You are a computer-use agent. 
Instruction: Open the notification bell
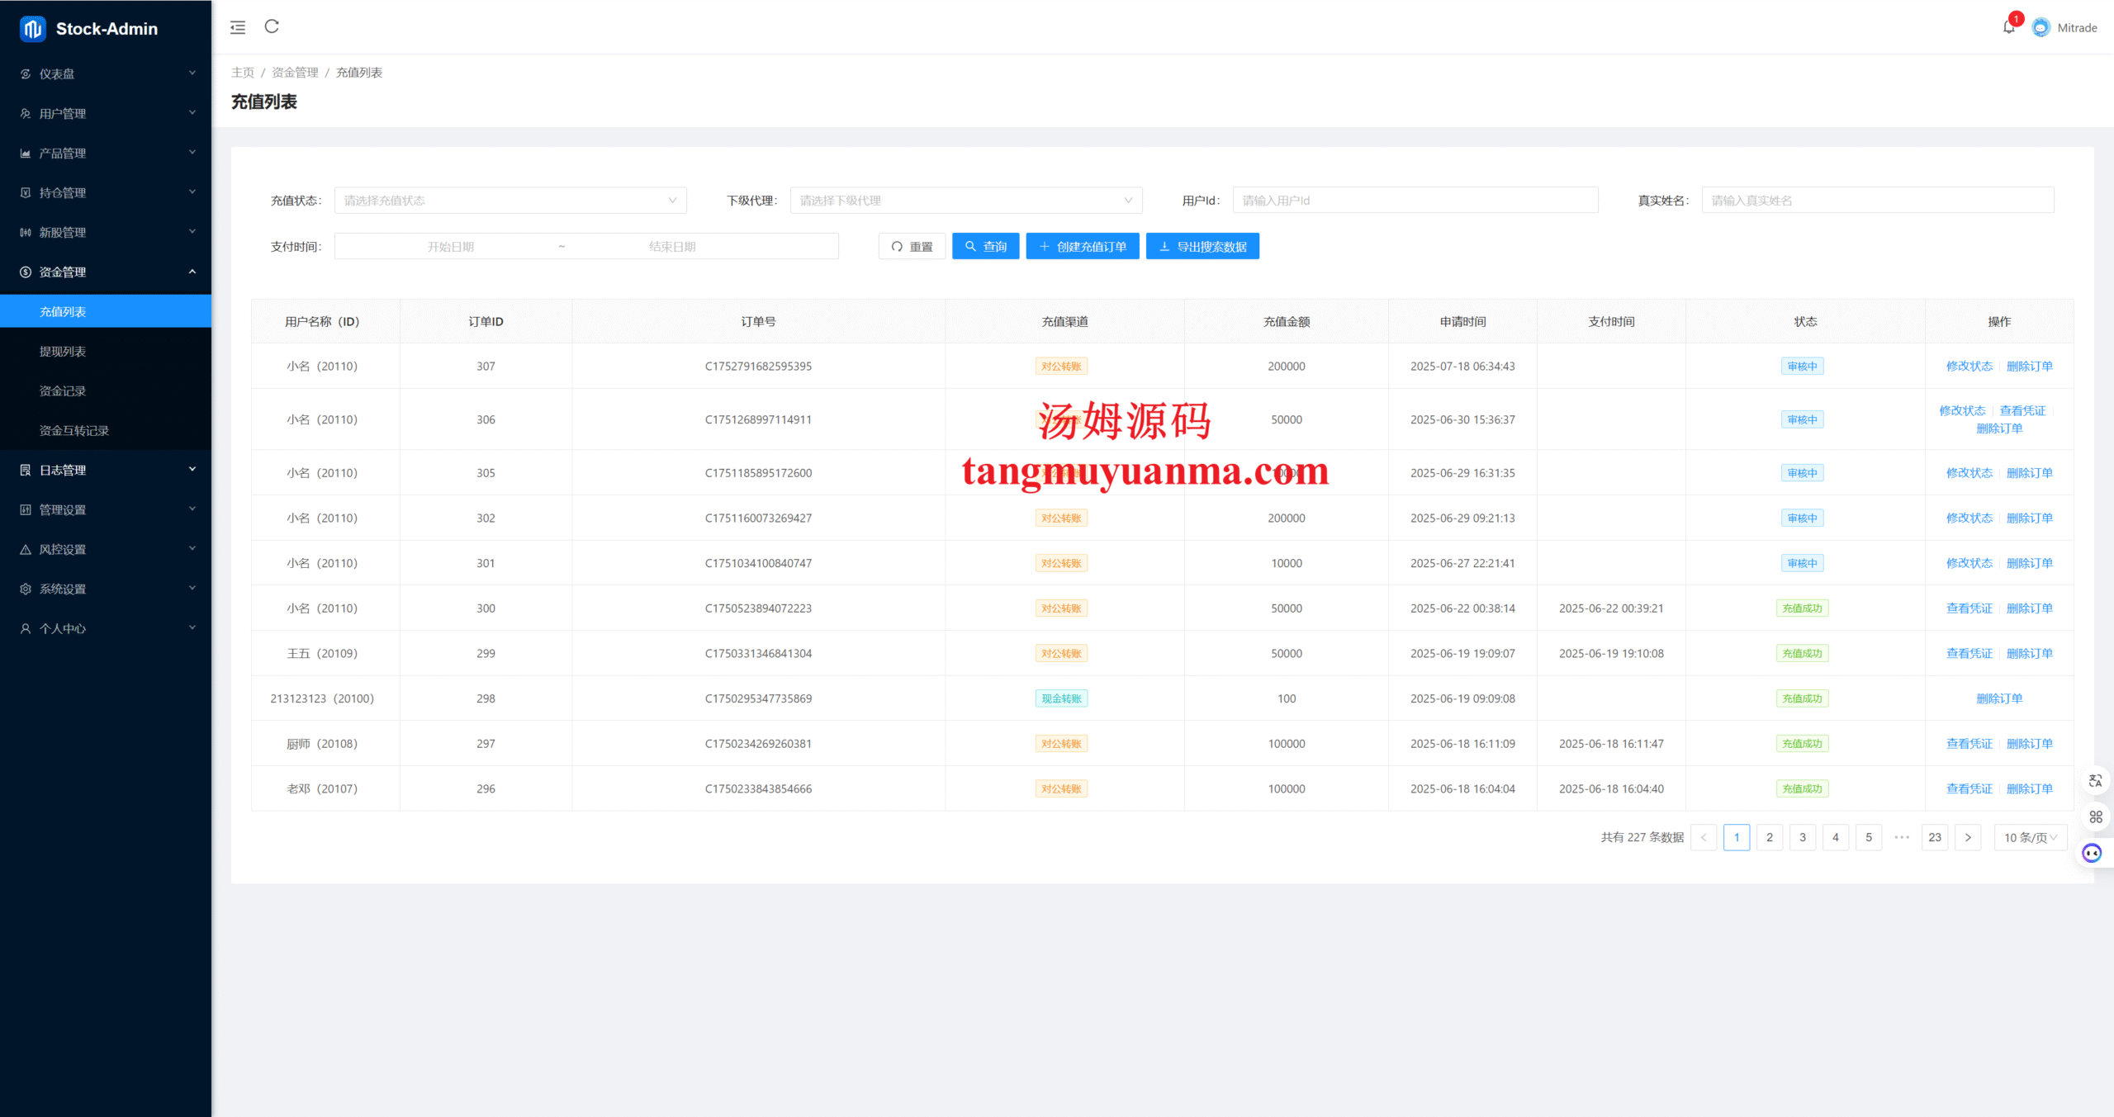pos(2009,27)
